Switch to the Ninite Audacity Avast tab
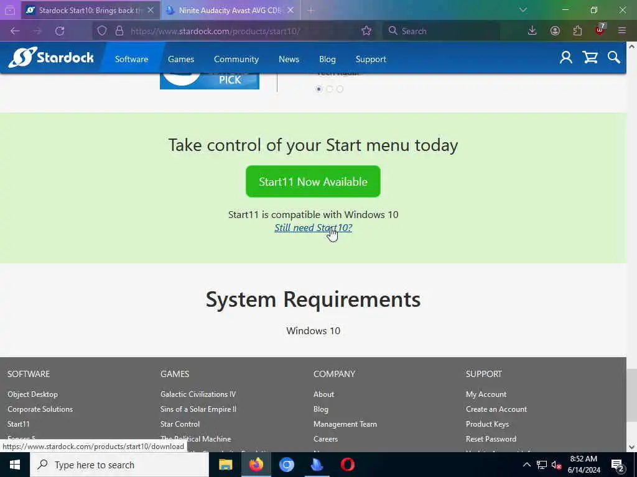637x477 pixels. coord(230,11)
